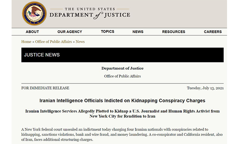Click the News breadcrumb link

point(80,42)
